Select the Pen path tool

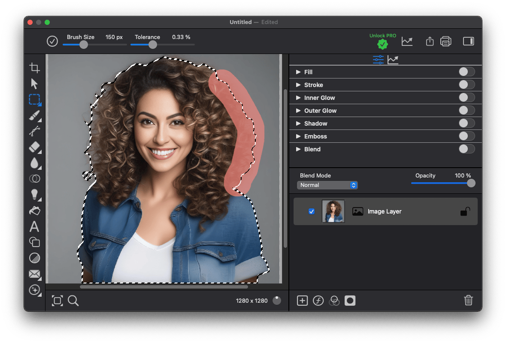pyautogui.click(x=34, y=131)
